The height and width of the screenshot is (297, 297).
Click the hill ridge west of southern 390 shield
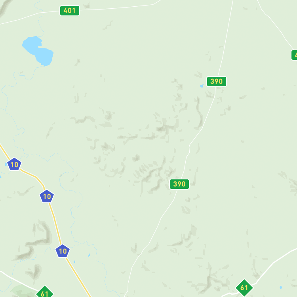point(152,178)
